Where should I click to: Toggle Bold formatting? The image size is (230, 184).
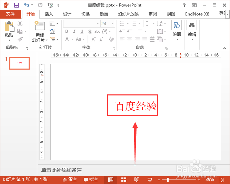(67, 31)
